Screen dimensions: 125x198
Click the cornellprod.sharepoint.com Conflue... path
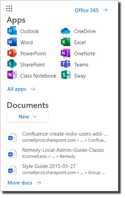click(64, 140)
